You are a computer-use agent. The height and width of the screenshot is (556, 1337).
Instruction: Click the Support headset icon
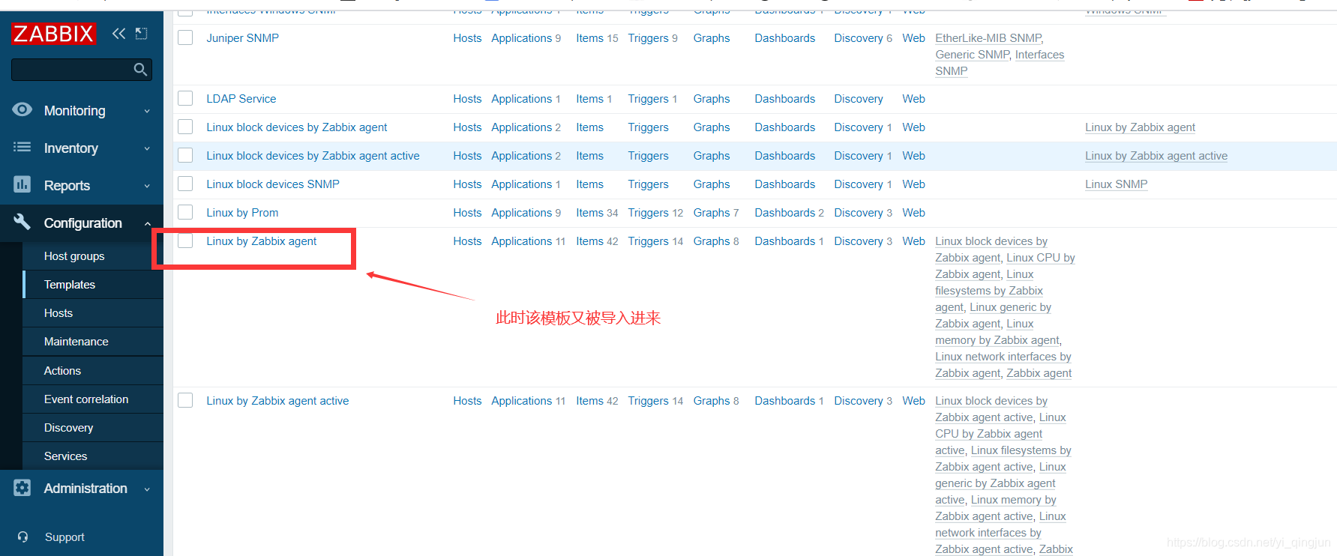[23, 537]
